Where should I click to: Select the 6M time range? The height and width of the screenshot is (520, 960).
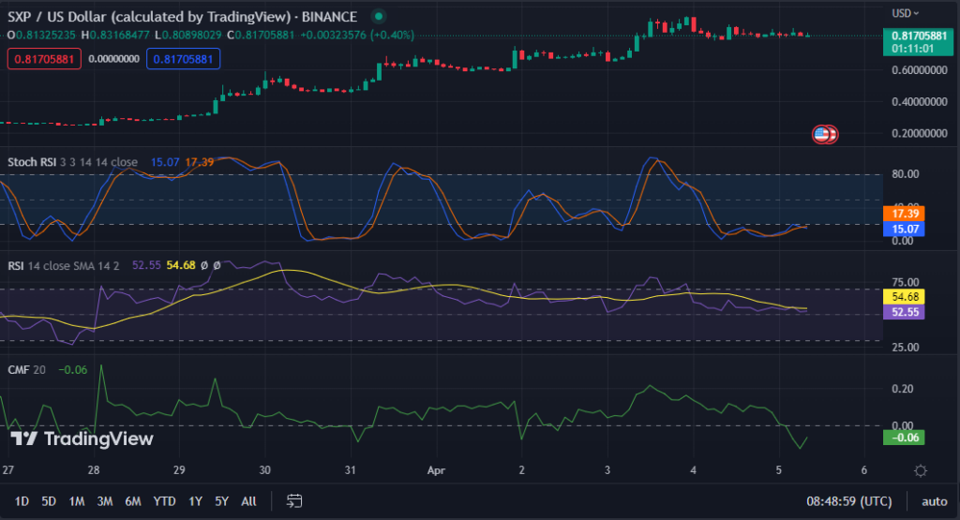pos(133,501)
